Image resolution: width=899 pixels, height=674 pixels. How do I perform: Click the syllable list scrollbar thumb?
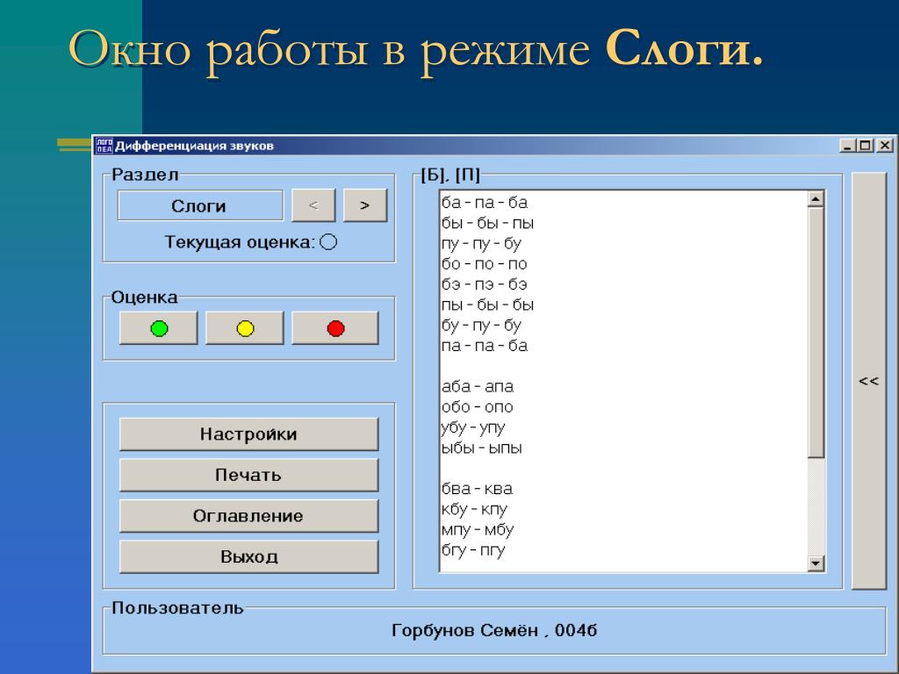[x=816, y=333]
